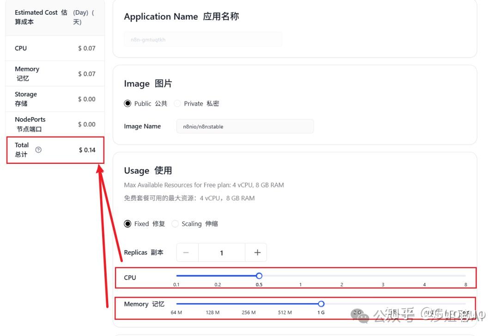Screen dimensions: 499x336
Task: Click the Image Name input field
Action: tap(245, 126)
